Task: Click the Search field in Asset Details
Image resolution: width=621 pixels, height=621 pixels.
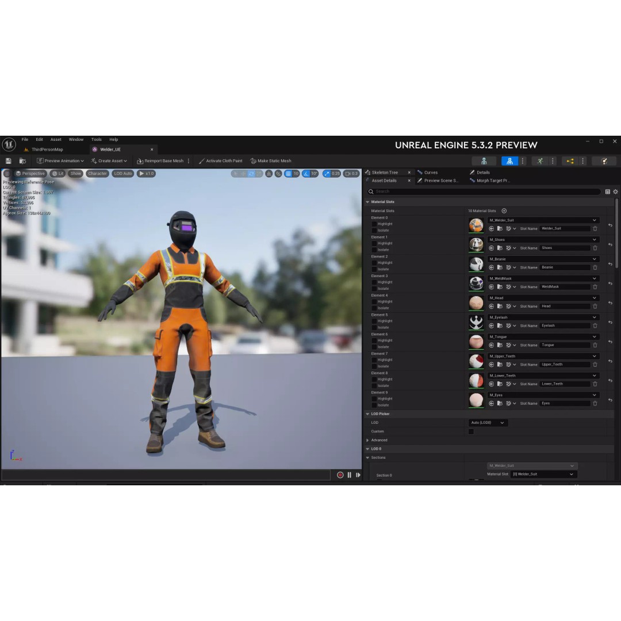Action: [483, 191]
